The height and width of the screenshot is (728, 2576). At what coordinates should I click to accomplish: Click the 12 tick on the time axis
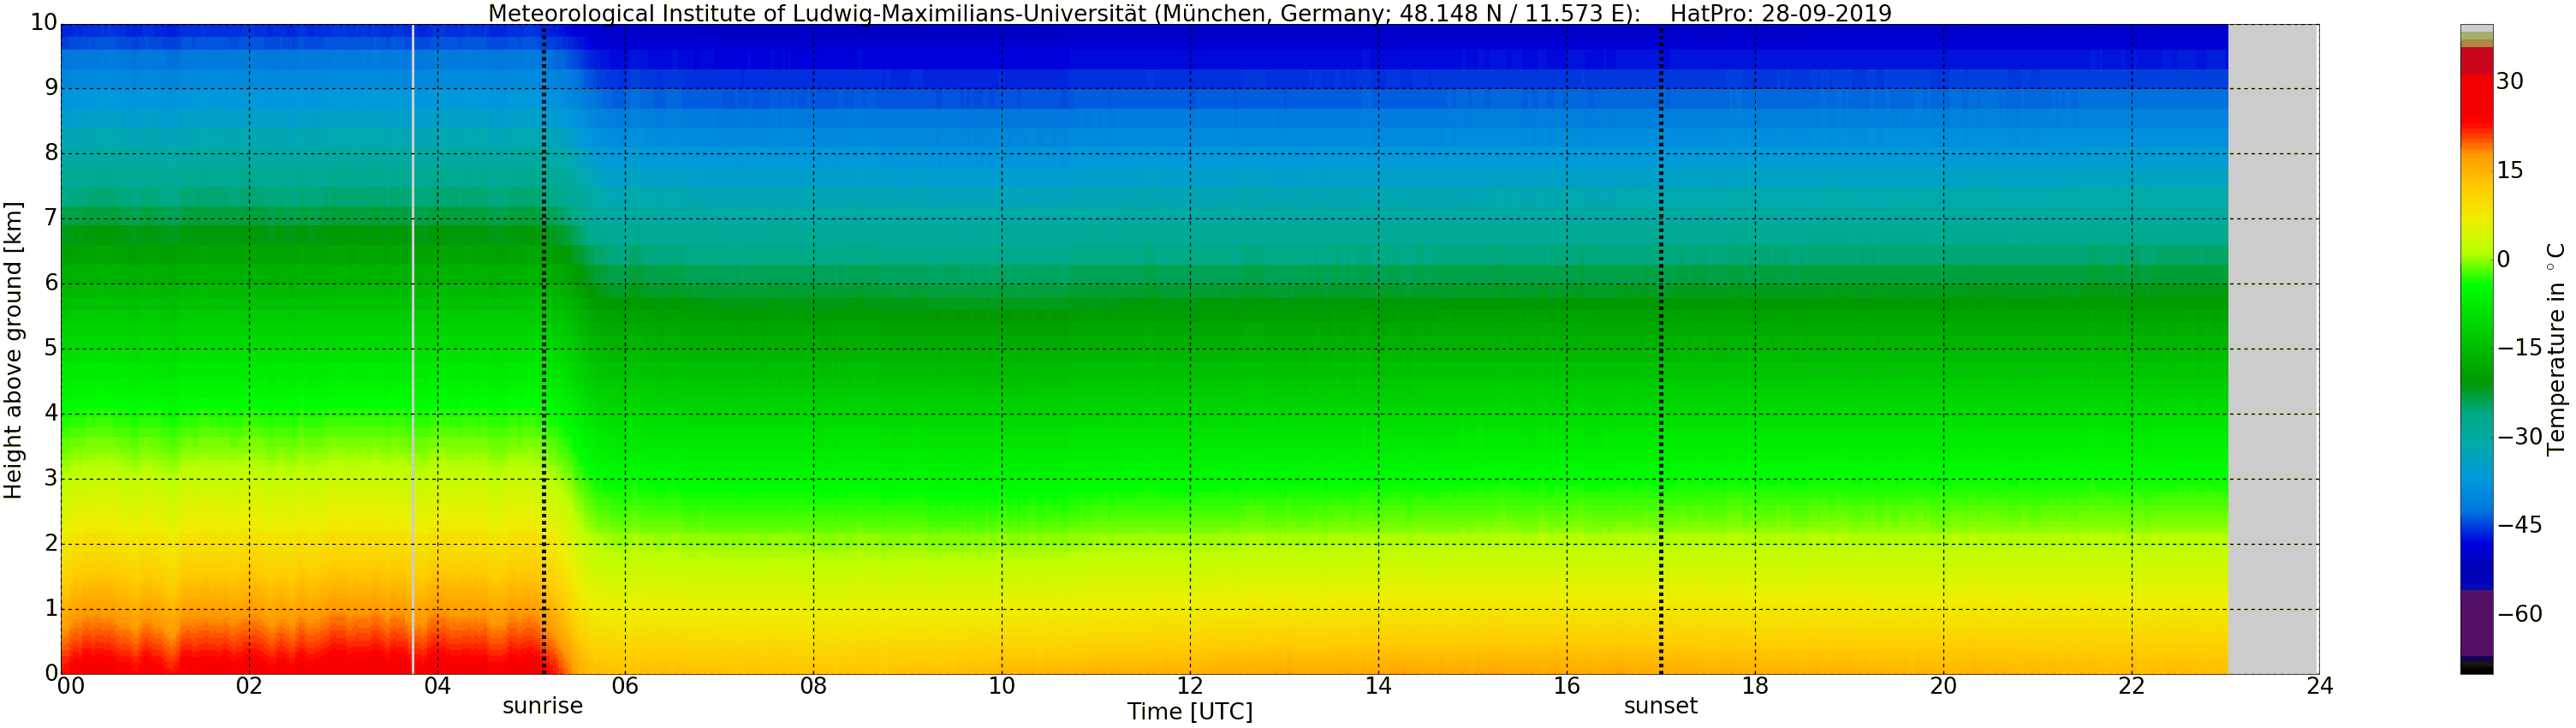(1189, 686)
